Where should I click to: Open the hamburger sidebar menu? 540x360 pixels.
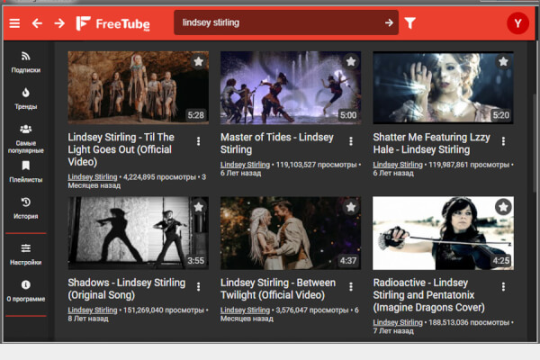[14, 23]
